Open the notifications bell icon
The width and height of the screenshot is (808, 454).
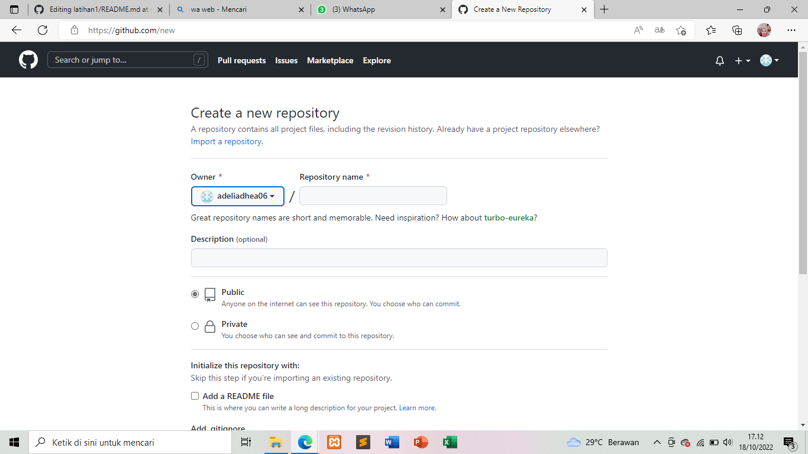tap(719, 60)
